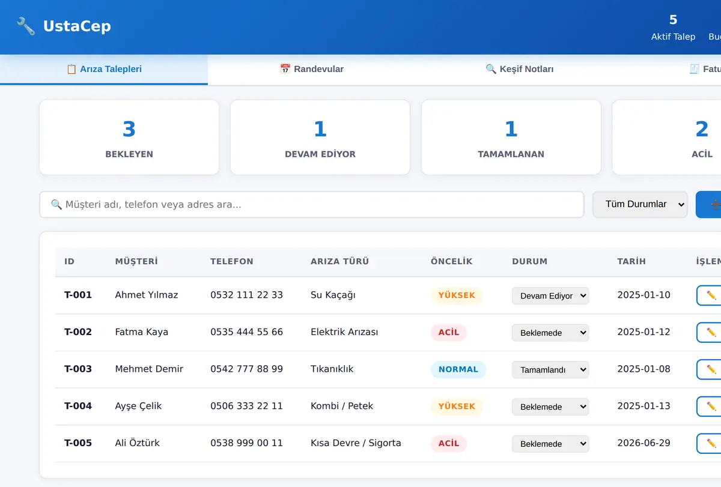Image resolution: width=721 pixels, height=487 pixels.
Task: Click the Durum column header
Action: 530,261
